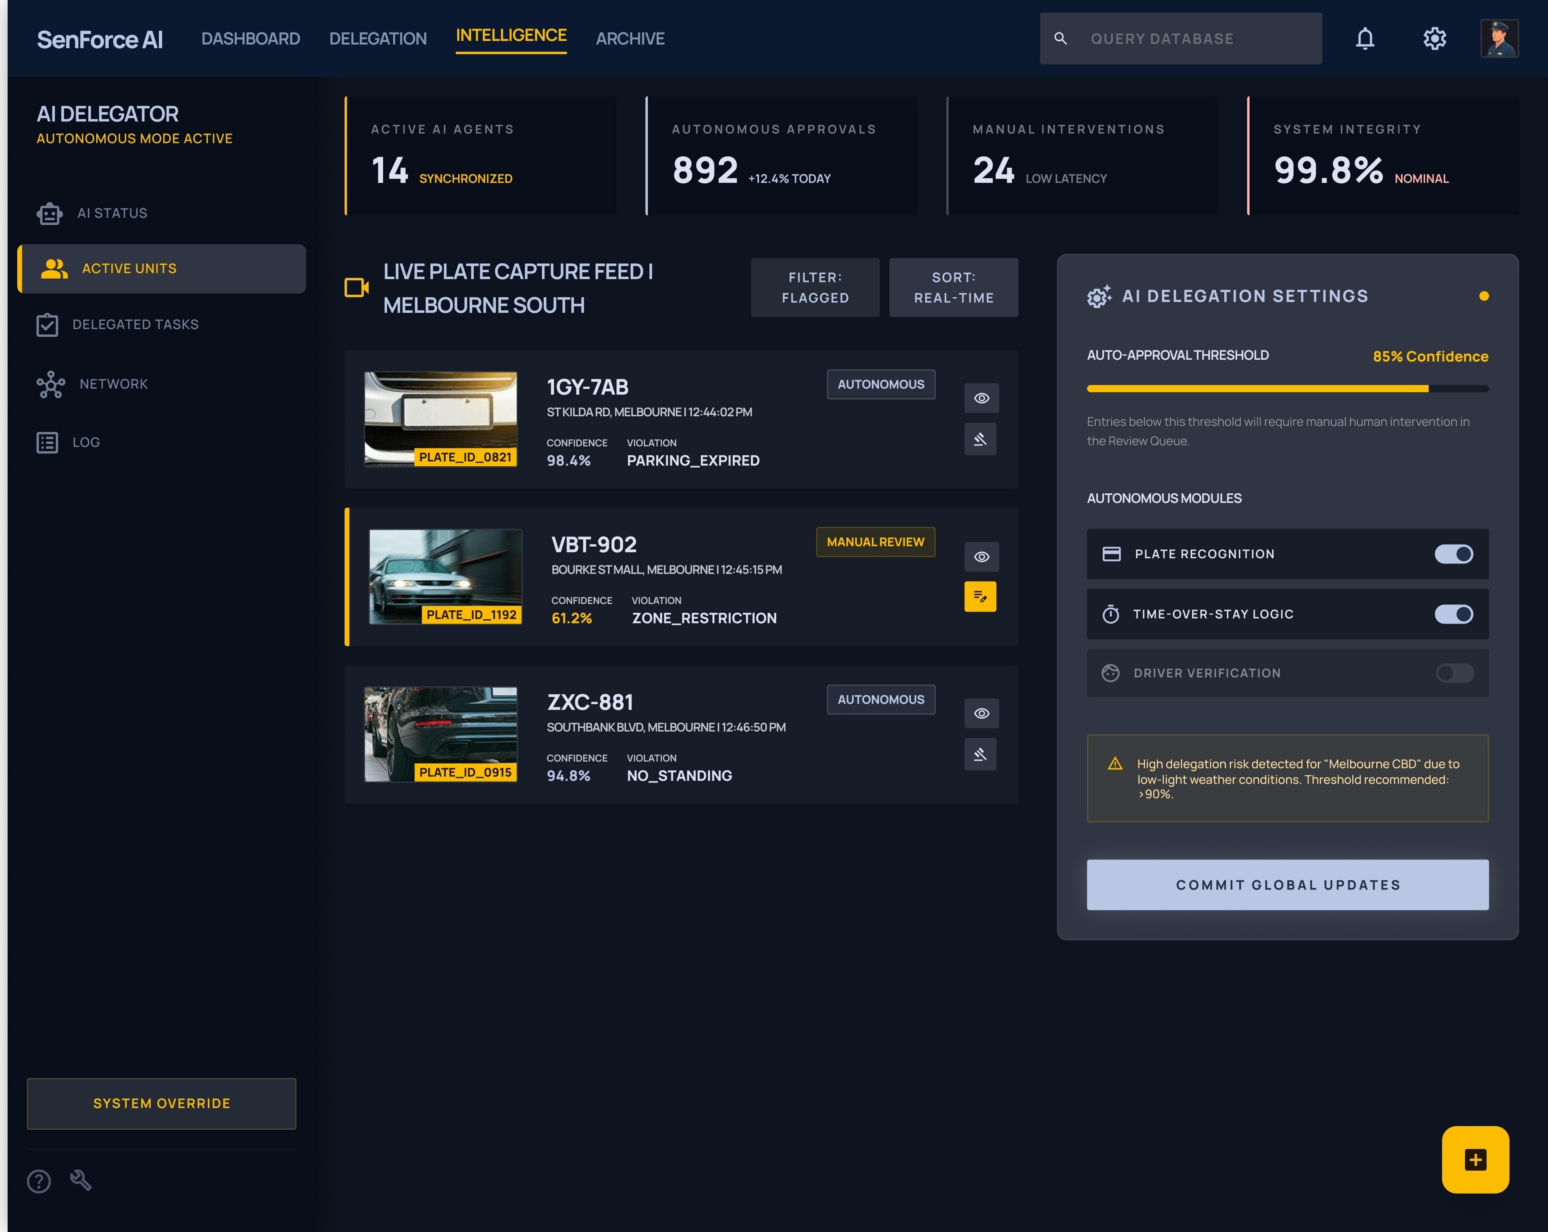
Task: Click the System Integrity card
Action: 1383,156
